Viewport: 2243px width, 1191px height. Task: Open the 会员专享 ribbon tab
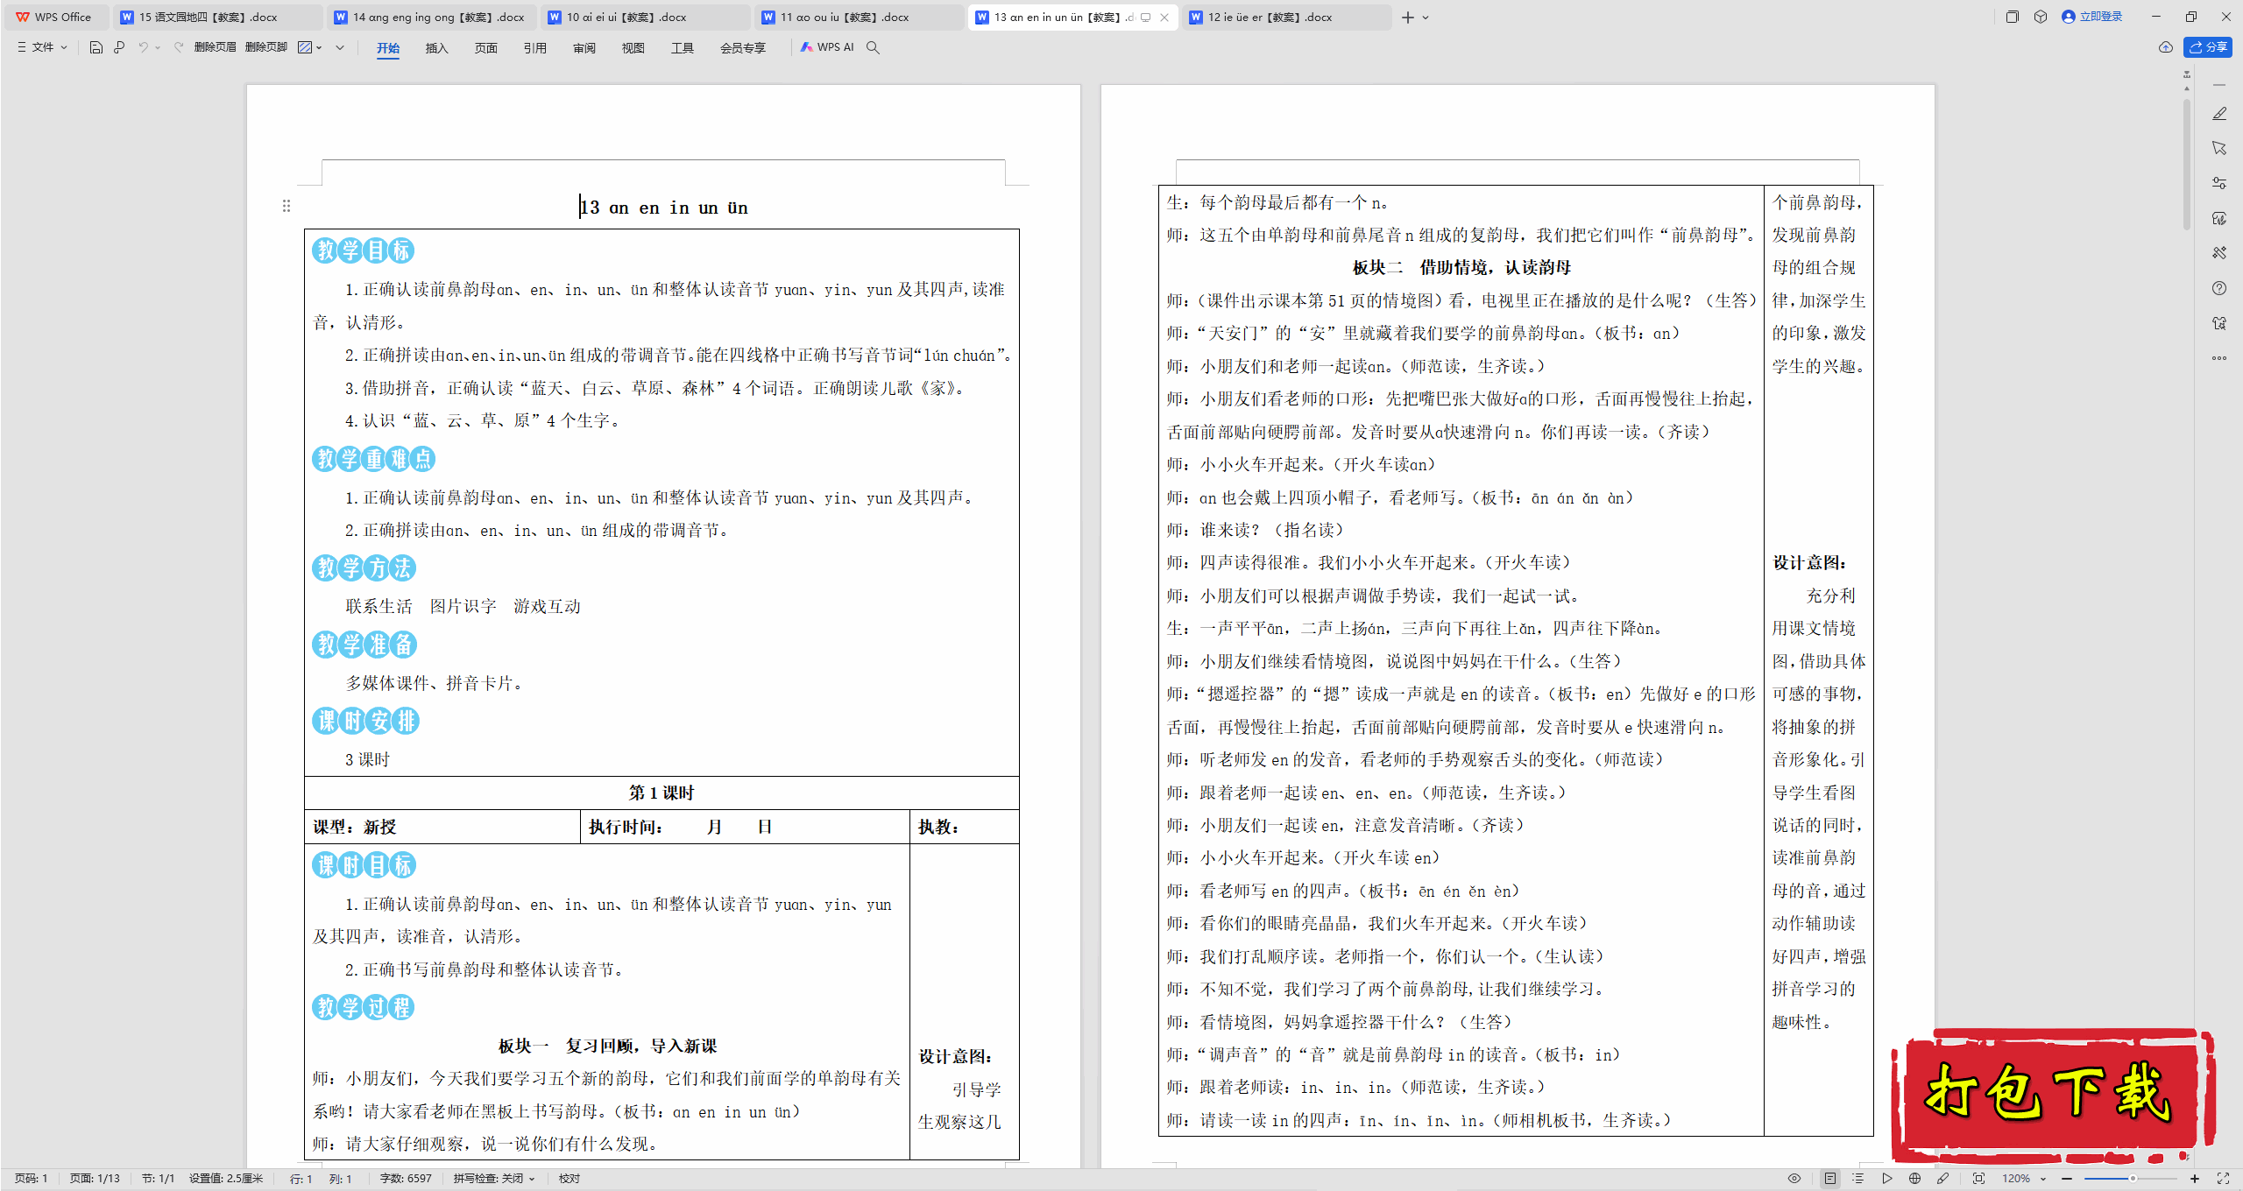[x=743, y=48]
